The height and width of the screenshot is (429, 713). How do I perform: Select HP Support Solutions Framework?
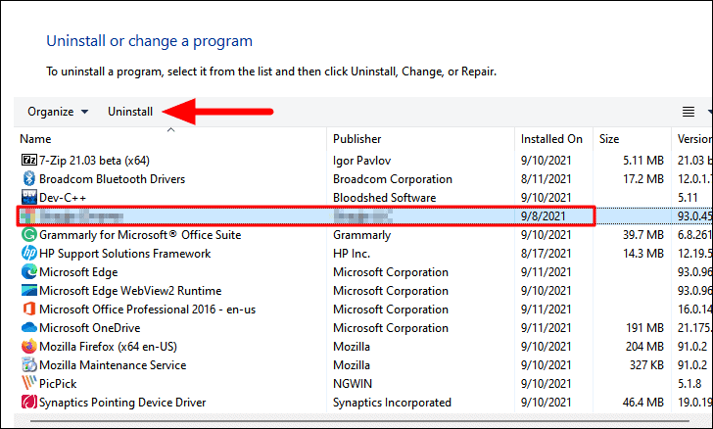[124, 254]
